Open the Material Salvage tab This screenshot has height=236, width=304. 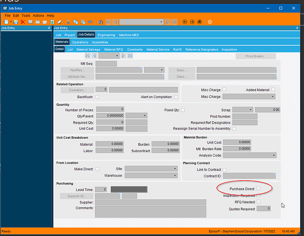click(x=88, y=50)
